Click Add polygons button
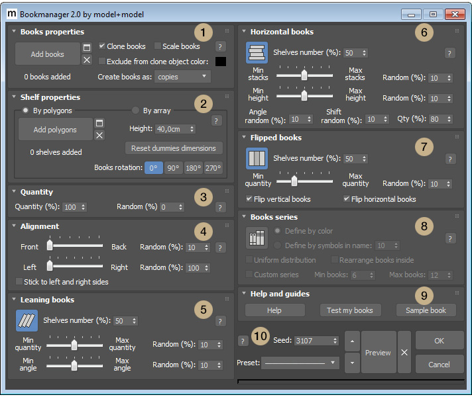 [x=56, y=129]
